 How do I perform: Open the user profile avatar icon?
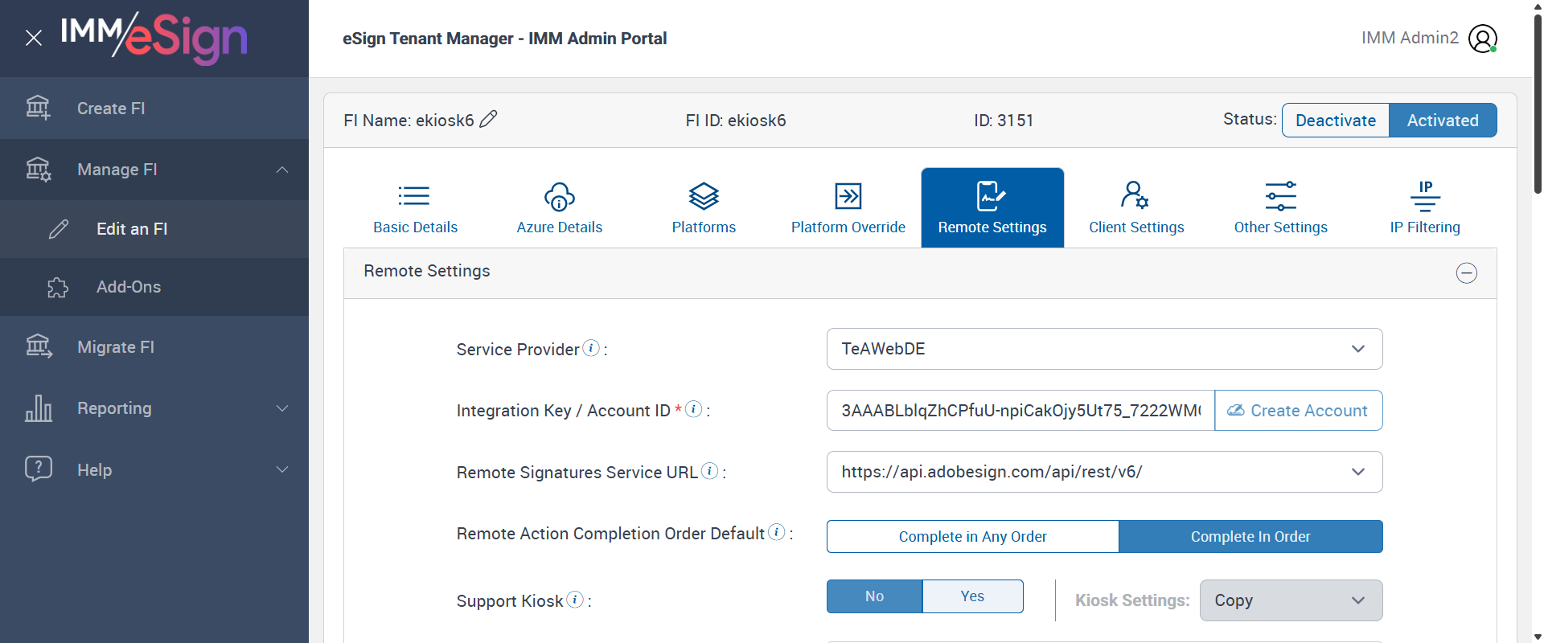click(1482, 39)
